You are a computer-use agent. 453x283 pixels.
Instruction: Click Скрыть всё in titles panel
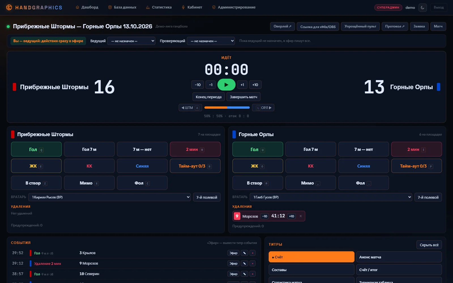[x=429, y=245]
